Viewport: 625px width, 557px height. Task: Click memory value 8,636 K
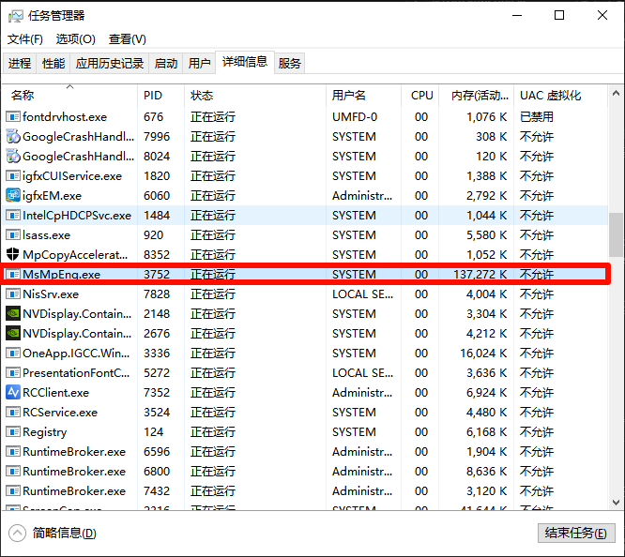coord(487,472)
